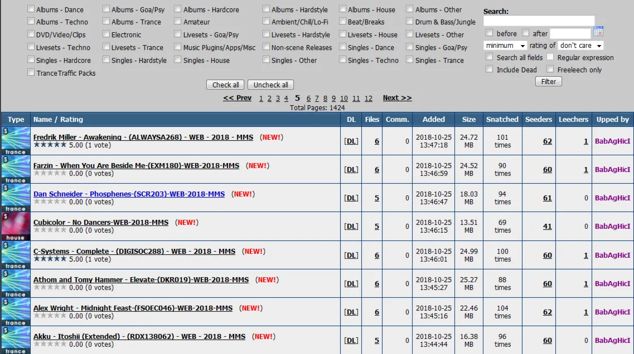Click trance category icon for Athom row
634x354 pixels.
point(16,284)
